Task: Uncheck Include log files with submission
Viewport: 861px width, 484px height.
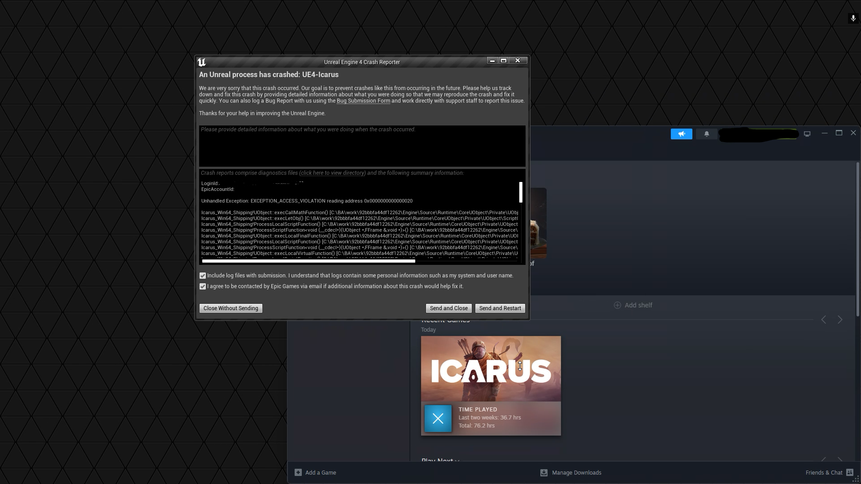Action: tap(203, 276)
